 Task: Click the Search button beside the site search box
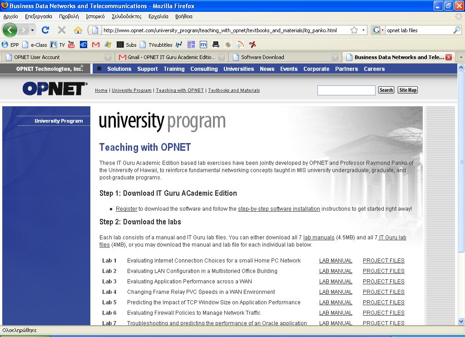pyautogui.click(x=386, y=90)
